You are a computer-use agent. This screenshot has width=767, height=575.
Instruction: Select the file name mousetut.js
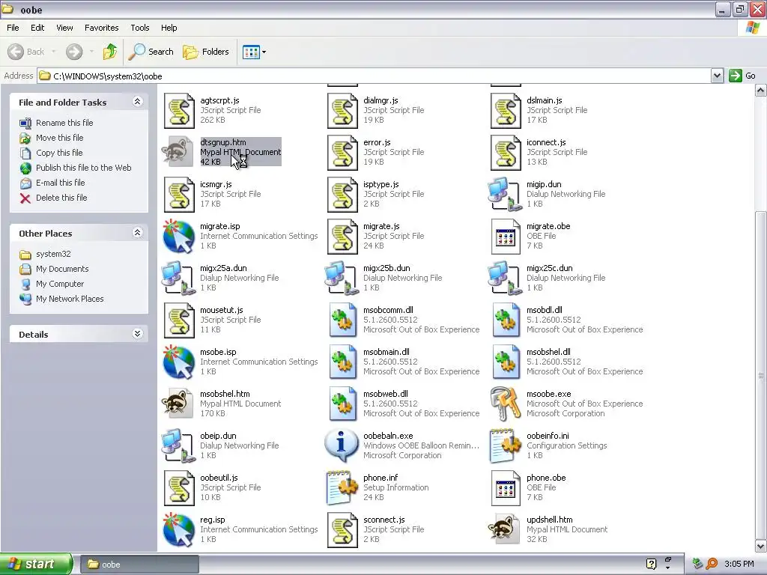coord(222,310)
